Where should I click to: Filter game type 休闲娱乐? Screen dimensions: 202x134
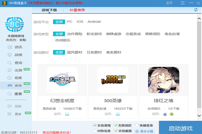click(x=63, y=40)
